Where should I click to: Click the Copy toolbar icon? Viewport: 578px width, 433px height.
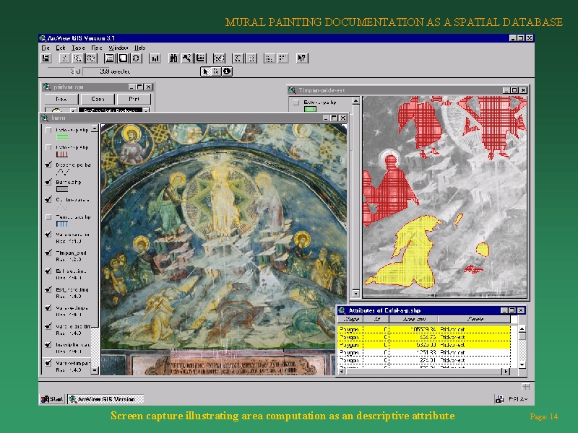pyautogui.click(x=77, y=58)
